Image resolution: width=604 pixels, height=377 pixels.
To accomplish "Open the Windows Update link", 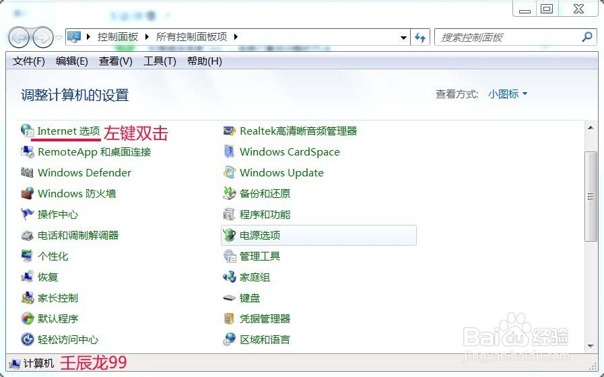I will click(281, 172).
